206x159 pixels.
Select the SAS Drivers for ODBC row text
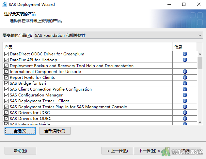tap(31, 119)
